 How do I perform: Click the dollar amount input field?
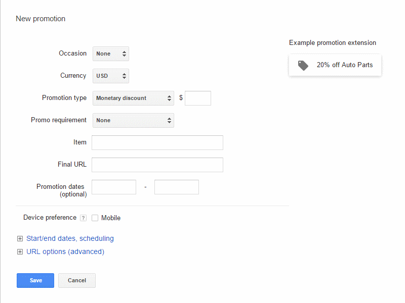pos(198,98)
